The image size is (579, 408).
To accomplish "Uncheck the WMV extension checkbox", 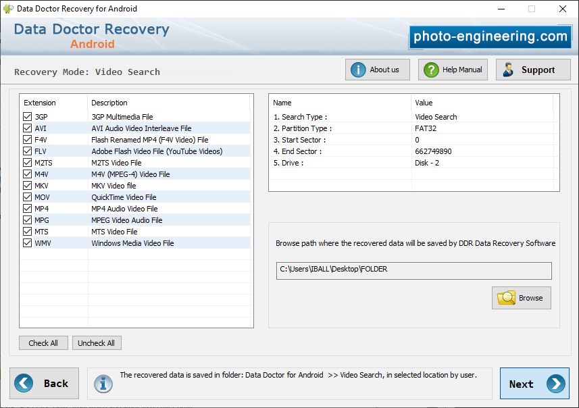I will click(27, 243).
